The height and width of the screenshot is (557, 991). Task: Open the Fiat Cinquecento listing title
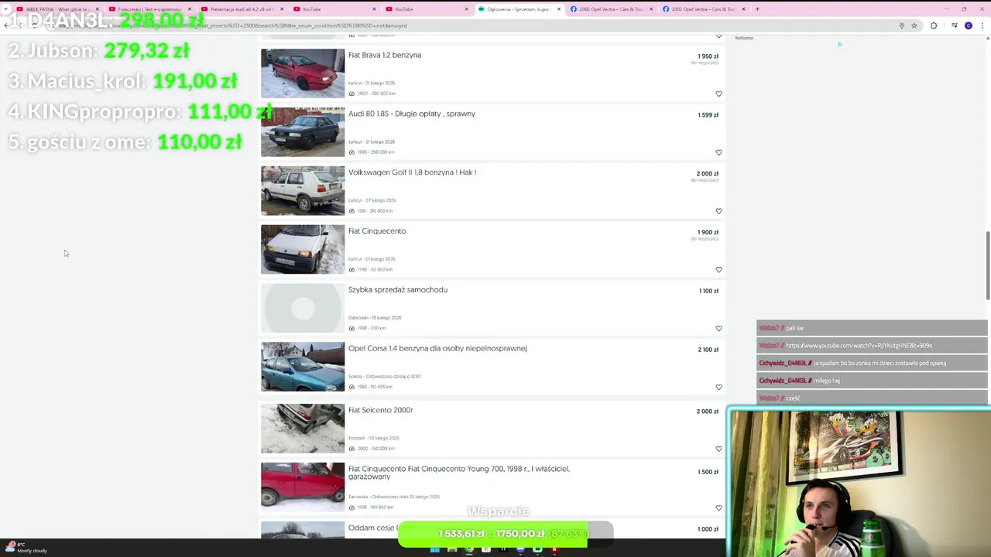(377, 231)
